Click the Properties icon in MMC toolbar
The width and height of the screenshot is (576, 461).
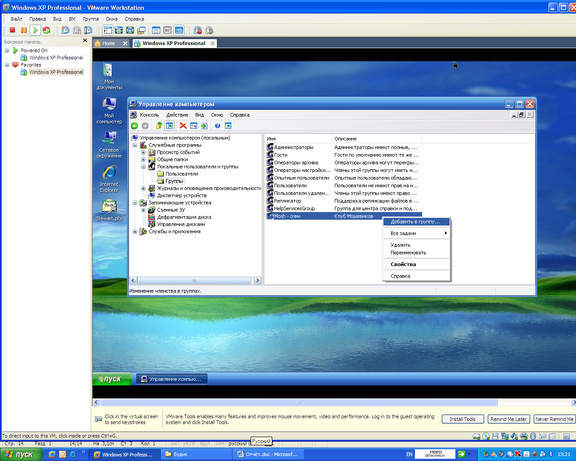point(193,126)
